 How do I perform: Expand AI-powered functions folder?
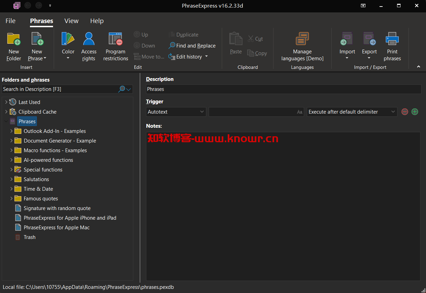(x=11, y=160)
